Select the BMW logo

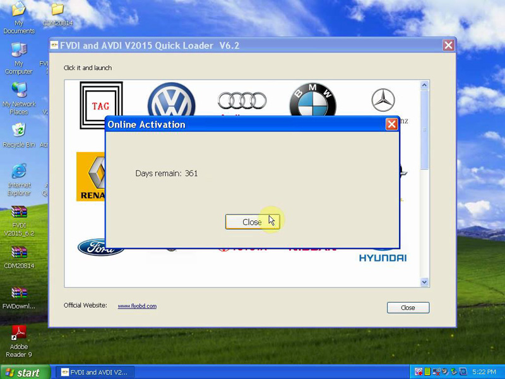tap(312, 100)
